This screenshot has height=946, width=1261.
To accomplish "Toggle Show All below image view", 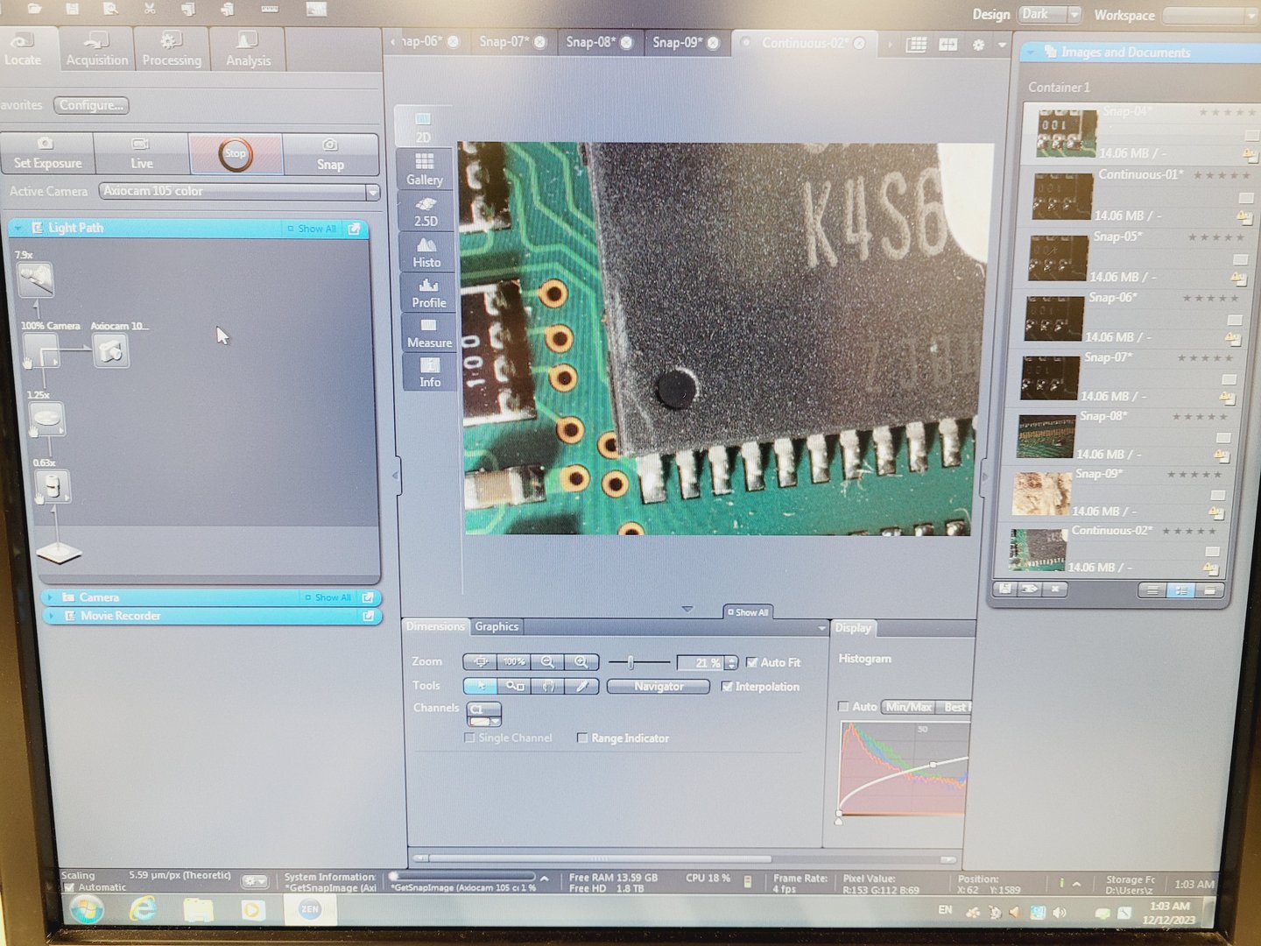I will 748,612.
